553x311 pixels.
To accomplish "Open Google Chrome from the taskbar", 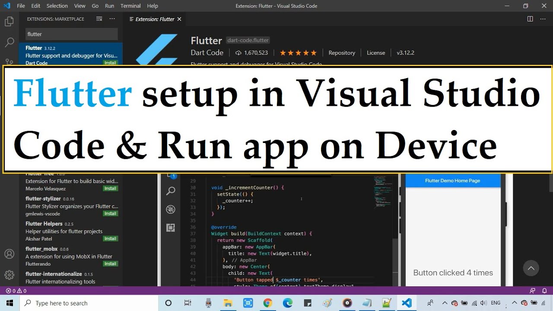I will (267, 303).
